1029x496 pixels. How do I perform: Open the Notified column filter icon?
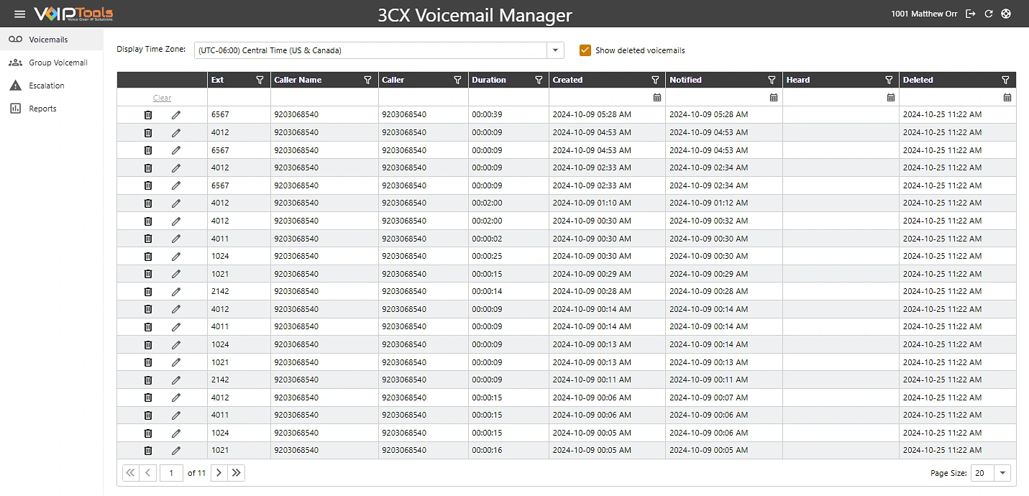click(772, 80)
